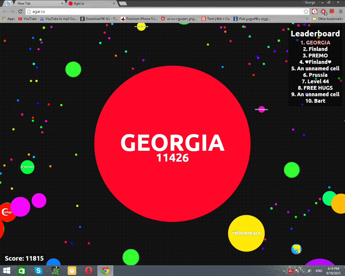Click the browser forward arrow
Image resolution: width=345 pixels, height=276 pixels.
click(12, 11)
